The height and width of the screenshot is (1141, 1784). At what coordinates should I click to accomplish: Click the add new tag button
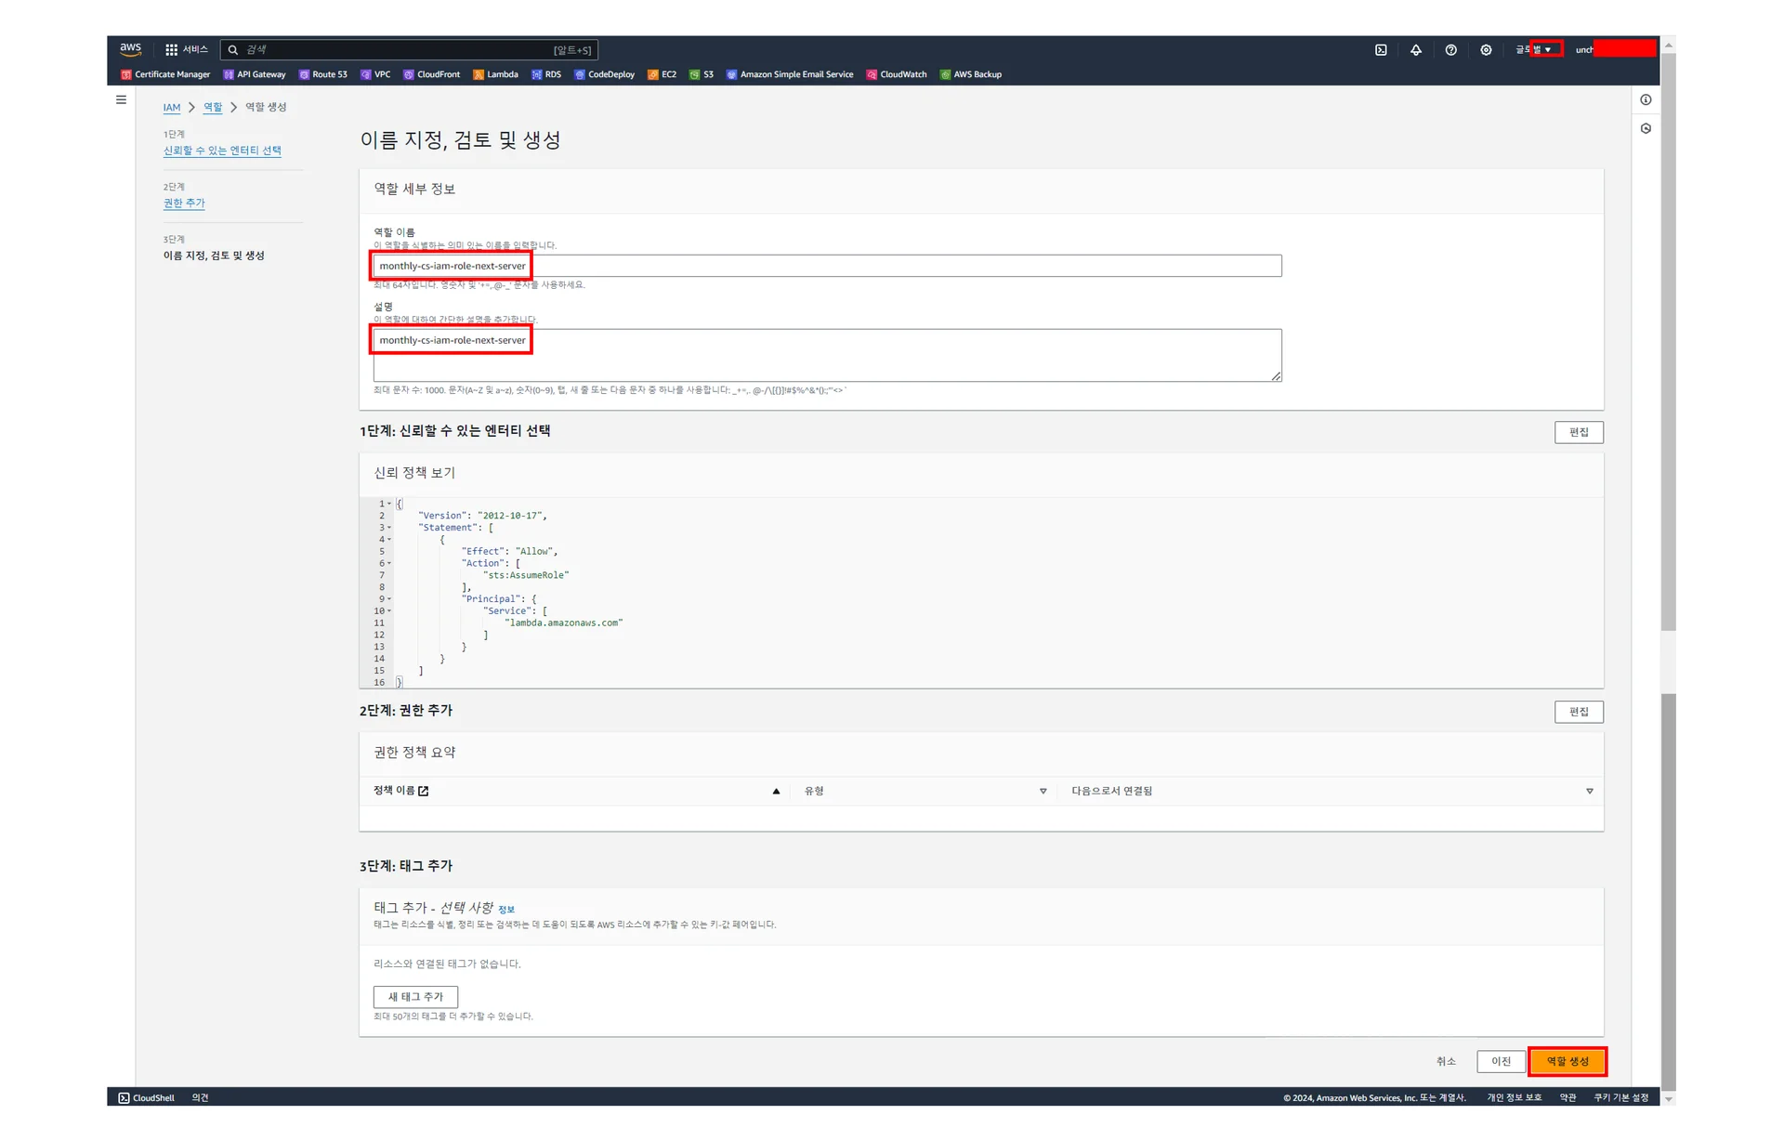[415, 997]
